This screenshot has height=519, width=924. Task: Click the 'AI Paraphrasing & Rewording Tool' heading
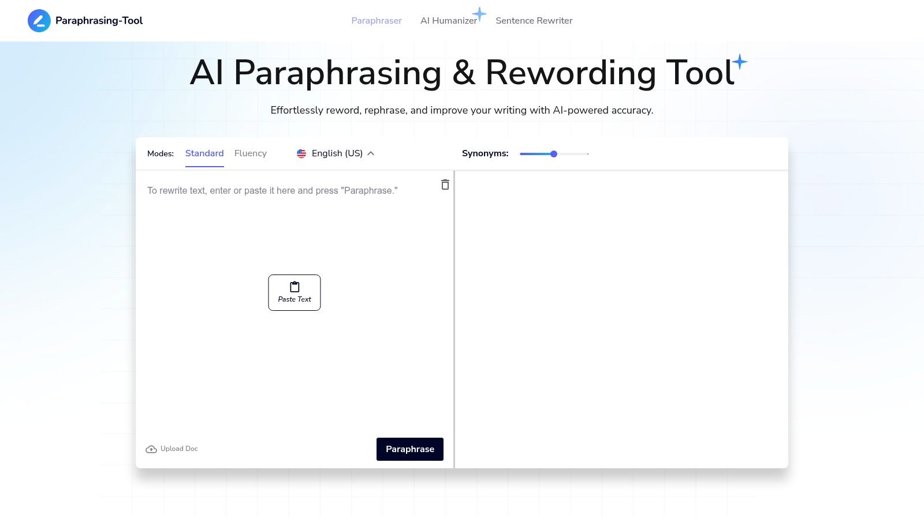[462, 73]
